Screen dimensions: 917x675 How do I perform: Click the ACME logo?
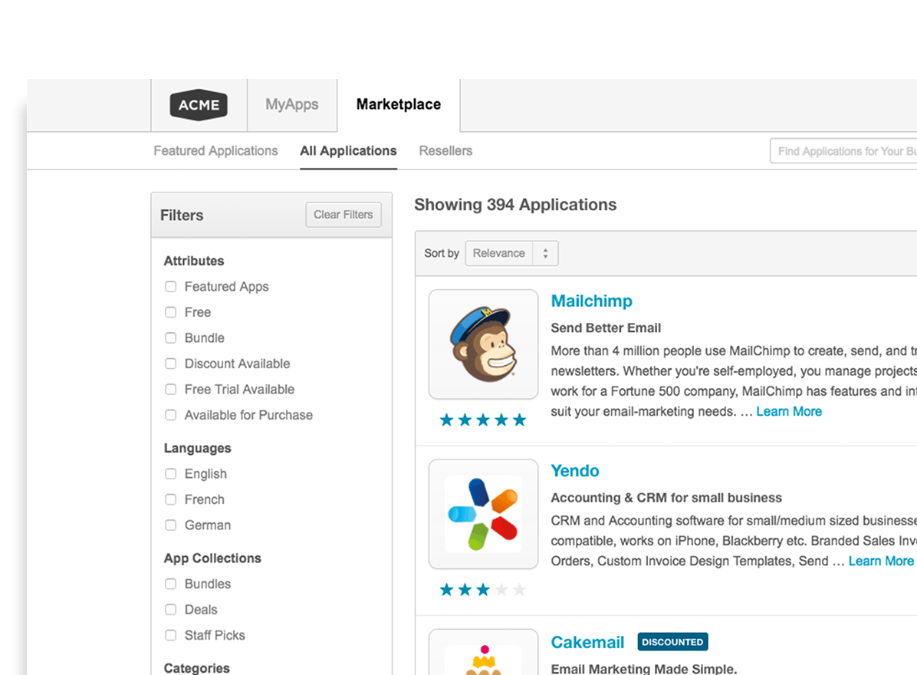click(x=199, y=104)
